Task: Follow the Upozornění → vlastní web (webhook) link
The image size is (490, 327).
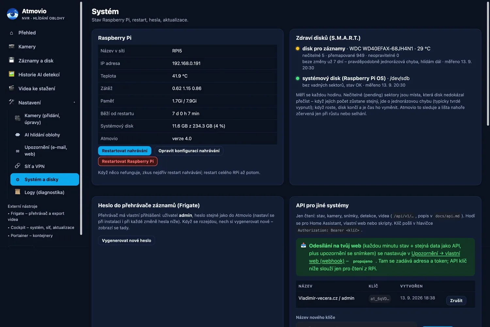Action: (384, 257)
